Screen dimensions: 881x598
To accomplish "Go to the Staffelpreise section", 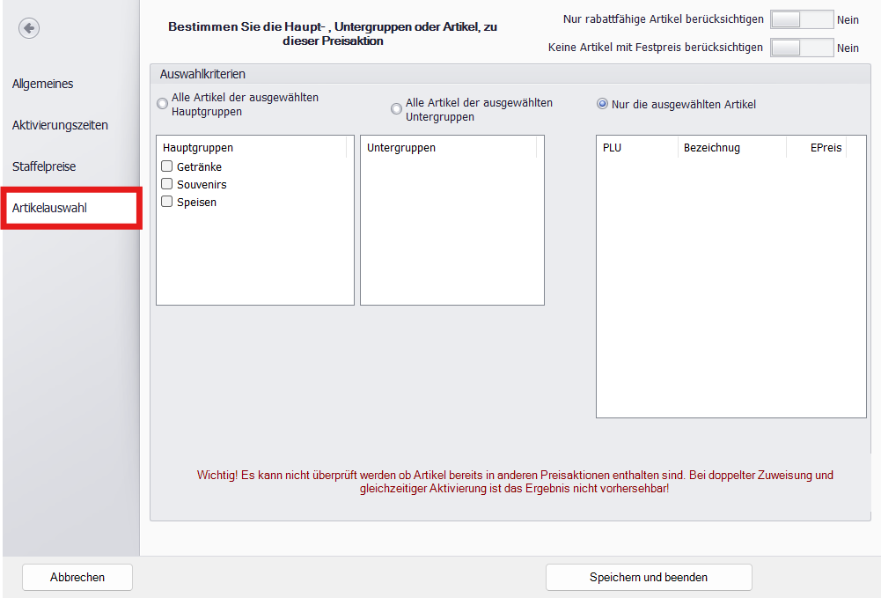I will click(x=44, y=166).
